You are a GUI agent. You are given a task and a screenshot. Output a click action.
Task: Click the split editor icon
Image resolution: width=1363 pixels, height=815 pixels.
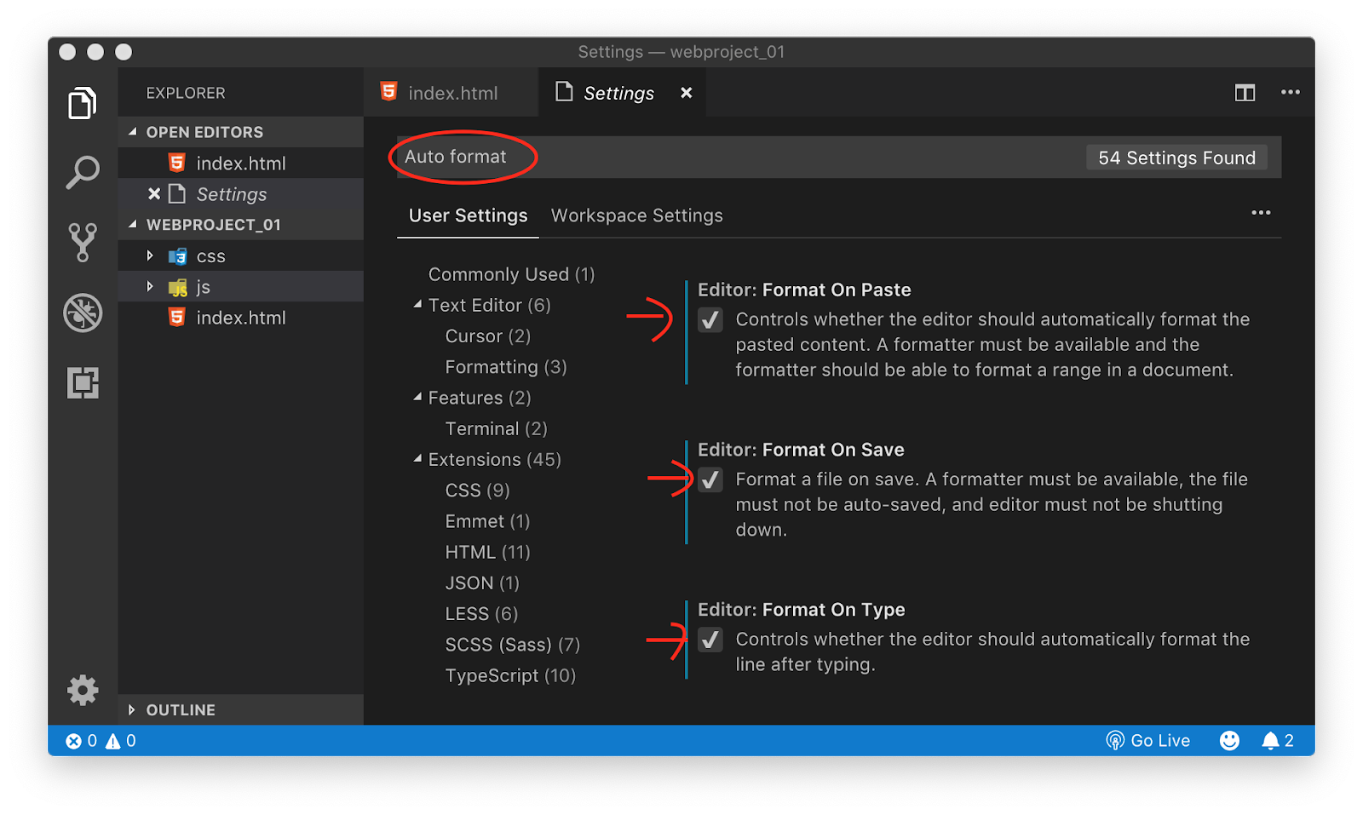tap(1244, 92)
